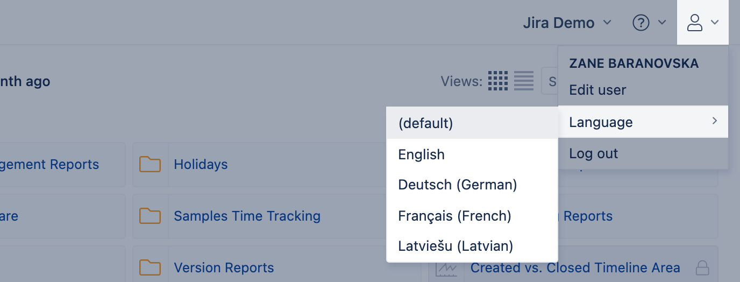This screenshot has height=282, width=740.
Task: Expand the help menu chevron
Action: coord(663,23)
